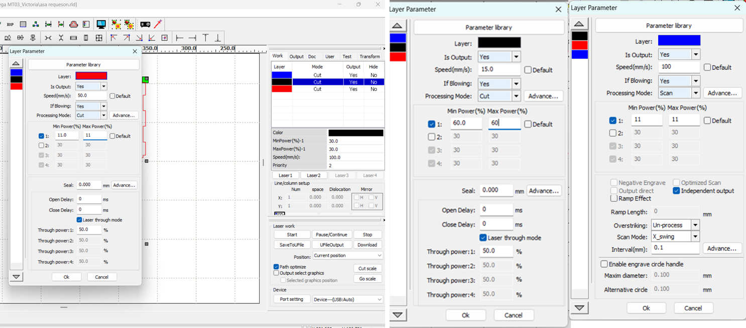Uncheck the Independent output checkbox
This screenshot has height=328, width=746.
[x=676, y=191]
